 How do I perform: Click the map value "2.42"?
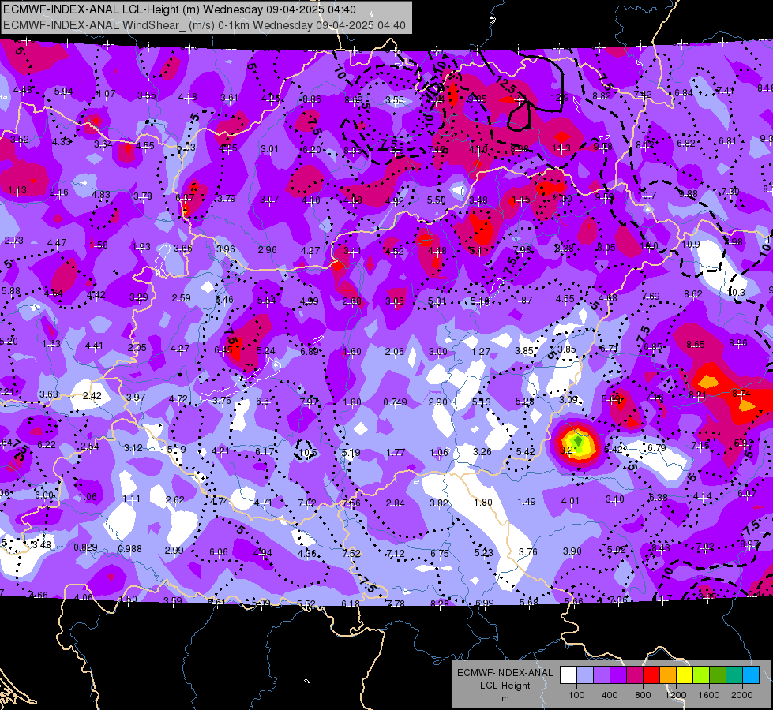[x=92, y=396]
